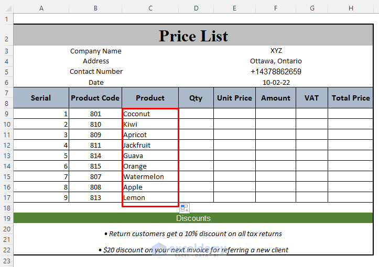Select the VAT cell in Guava row
The width and height of the screenshot is (379, 267).
pyautogui.click(x=312, y=155)
